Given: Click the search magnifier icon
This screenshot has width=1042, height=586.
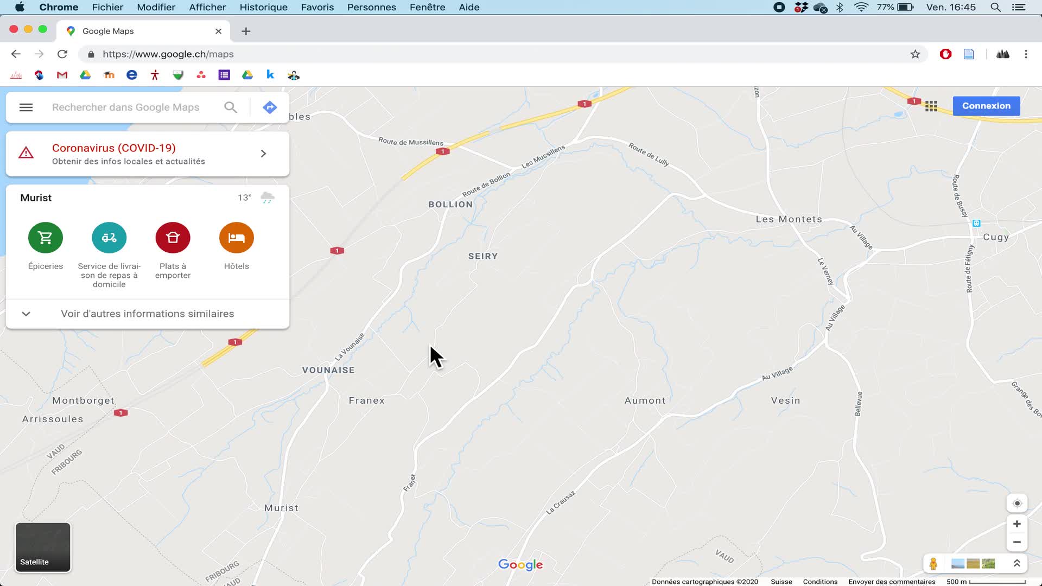Looking at the screenshot, I should coord(231,107).
